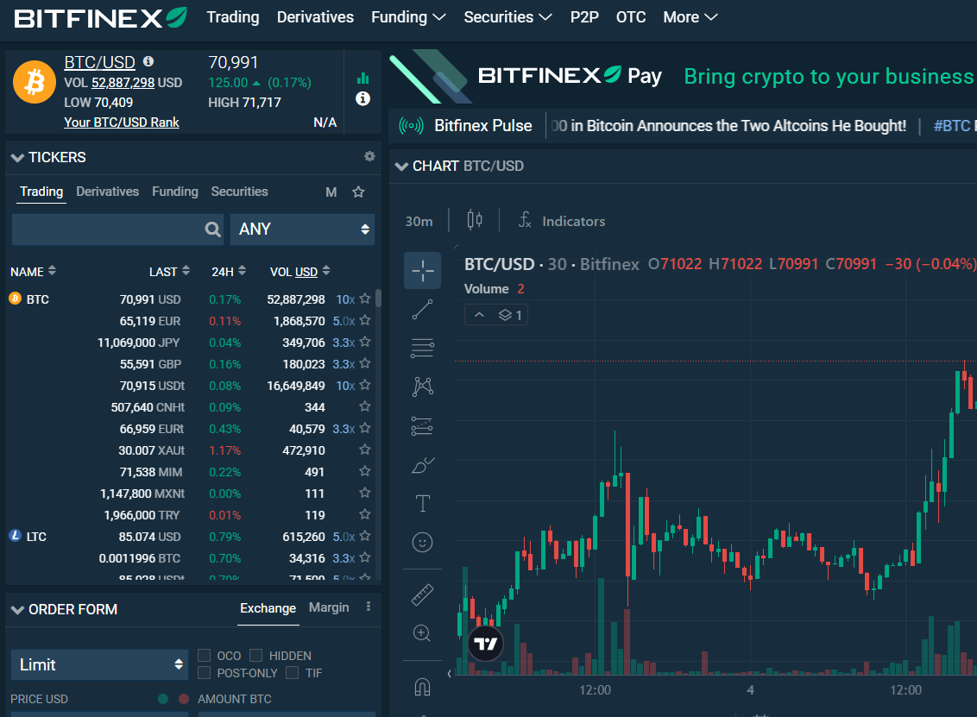Open the Fibonacci retracement tool group
This screenshot has height=717, width=977.
tap(422, 348)
